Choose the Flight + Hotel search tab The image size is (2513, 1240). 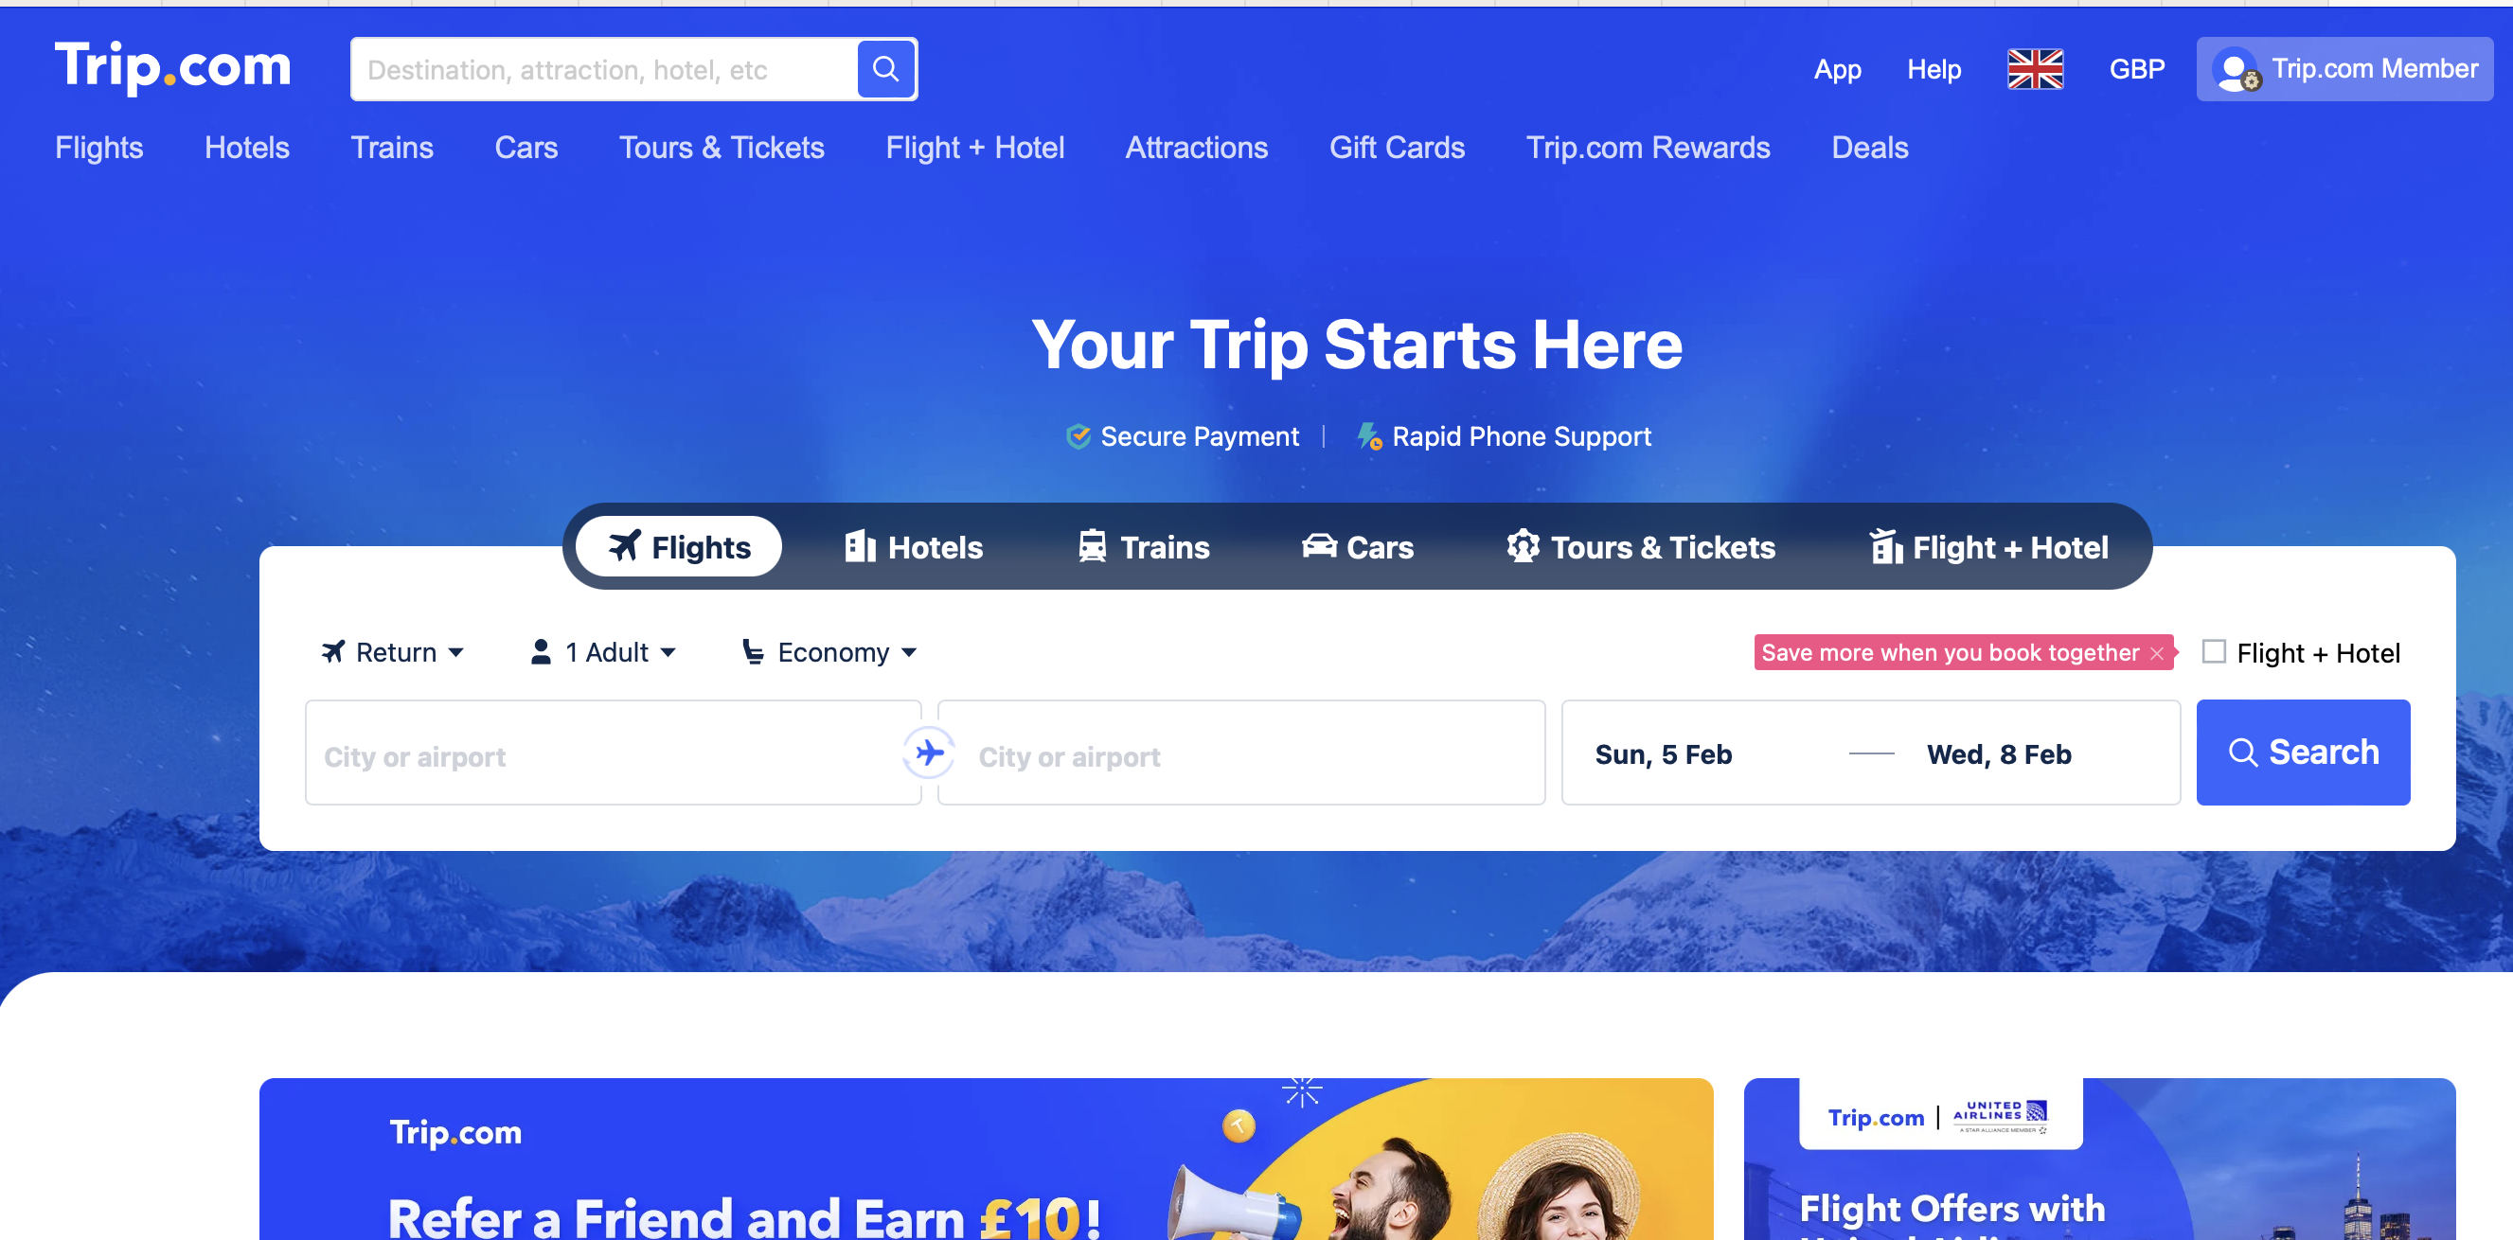(x=1988, y=547)
